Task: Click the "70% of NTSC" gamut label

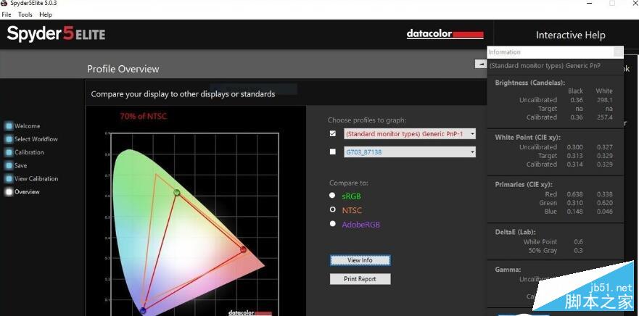Action: 143,116
